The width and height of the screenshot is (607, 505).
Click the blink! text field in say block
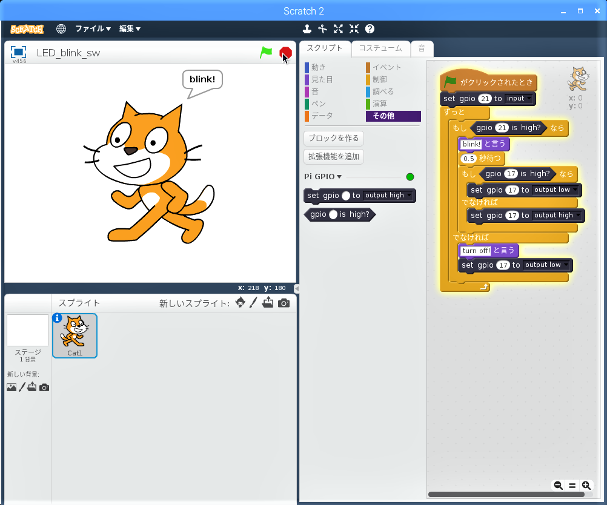(x=471, y=144)
